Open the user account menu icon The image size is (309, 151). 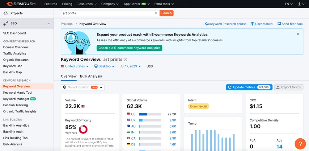click(x=301, y=4)
